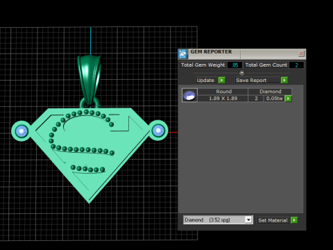Select the 1.89 X 1.89 size cell

pyautogui.click(x=223, y=99)
